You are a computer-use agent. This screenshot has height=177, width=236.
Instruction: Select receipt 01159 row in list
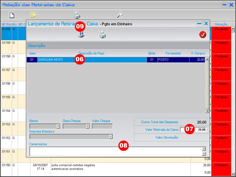(6, 43)
